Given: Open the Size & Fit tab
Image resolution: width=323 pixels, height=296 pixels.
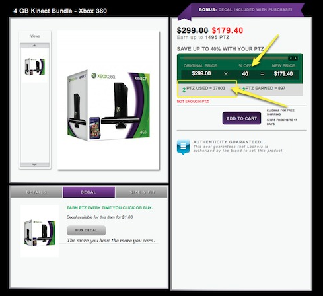Looking at the screenshot, I should [x=141, y=192].
